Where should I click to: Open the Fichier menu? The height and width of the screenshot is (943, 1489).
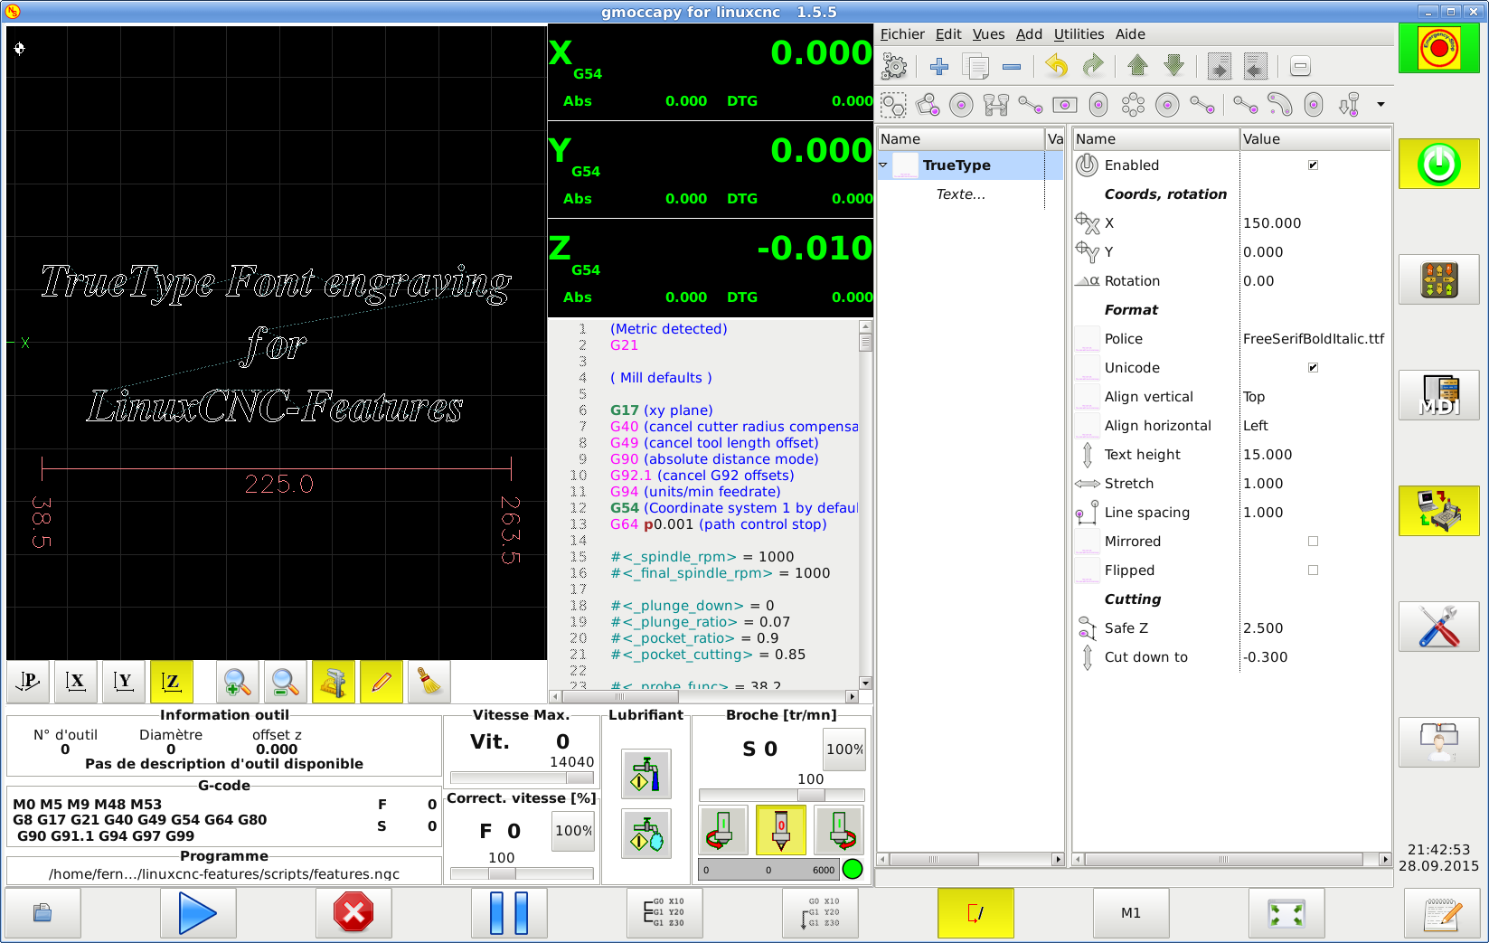pos(902,34)
